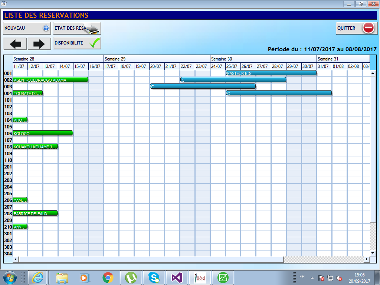Select YAM... reservation in room 206
The width and height of the screenshot is (380, 285).
point(20,200)
